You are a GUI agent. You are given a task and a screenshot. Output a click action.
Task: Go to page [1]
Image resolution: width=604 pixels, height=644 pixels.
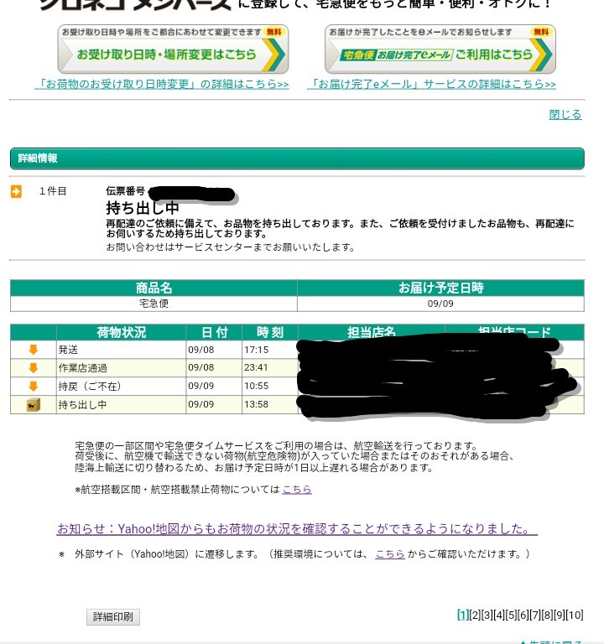[x=463, y=615]
